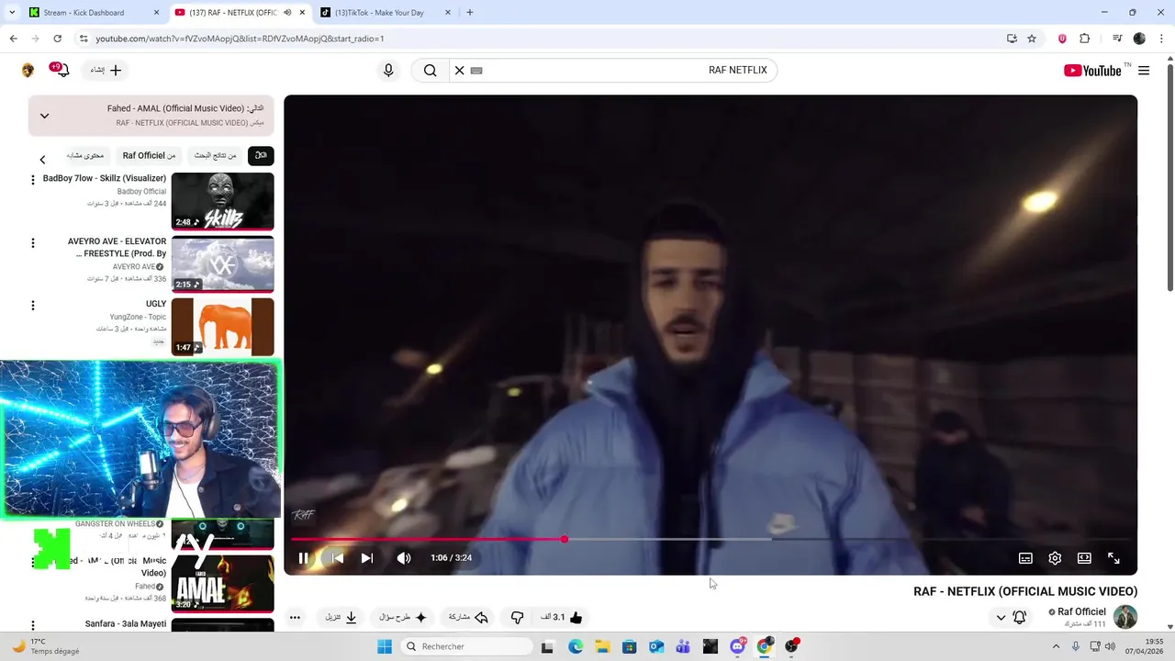Viewport: 1175px width, 661px height.
Task: Open the AMAL video thumbnail
Action: pos(222,584)
